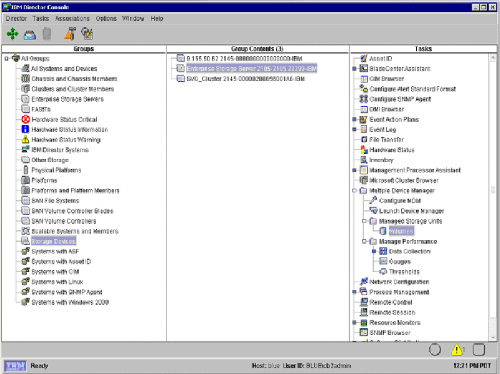
Task: Click the Configure SNMP Agent icon
Action: point(364,99)
